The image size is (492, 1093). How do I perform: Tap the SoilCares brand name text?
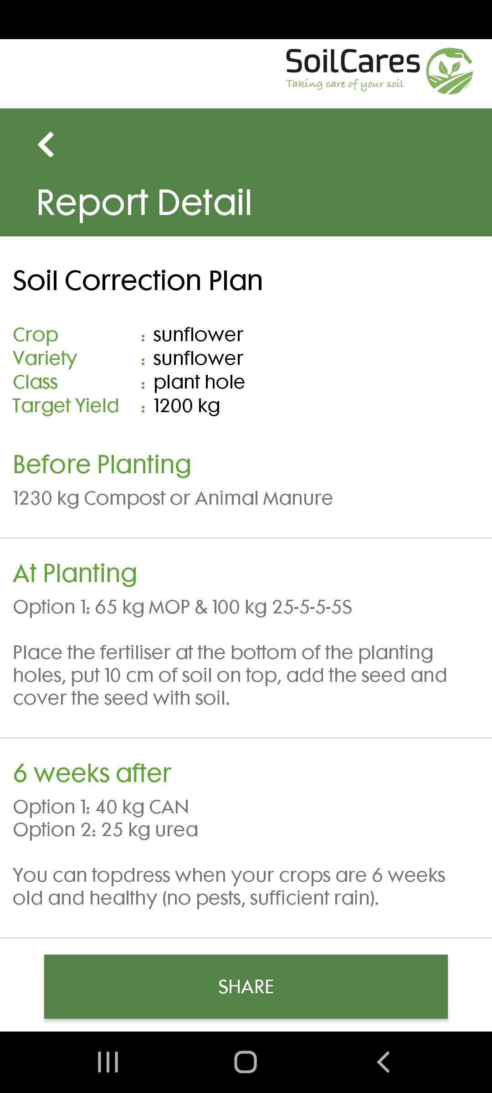coord(353,62)
